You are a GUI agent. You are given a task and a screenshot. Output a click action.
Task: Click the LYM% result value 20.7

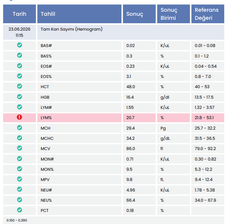[130, 118]
